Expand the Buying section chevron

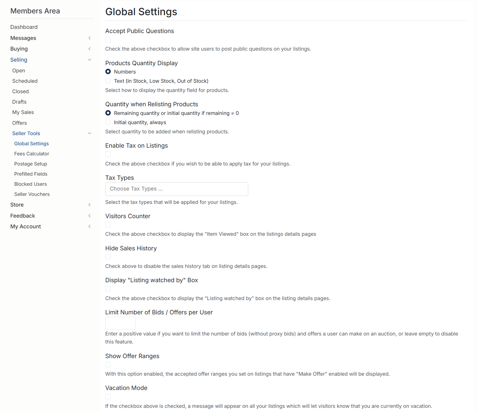(x=89, y=49)
